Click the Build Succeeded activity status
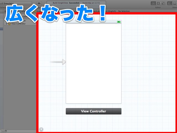Viewport: 177px width, 133px height. [76, 3]
